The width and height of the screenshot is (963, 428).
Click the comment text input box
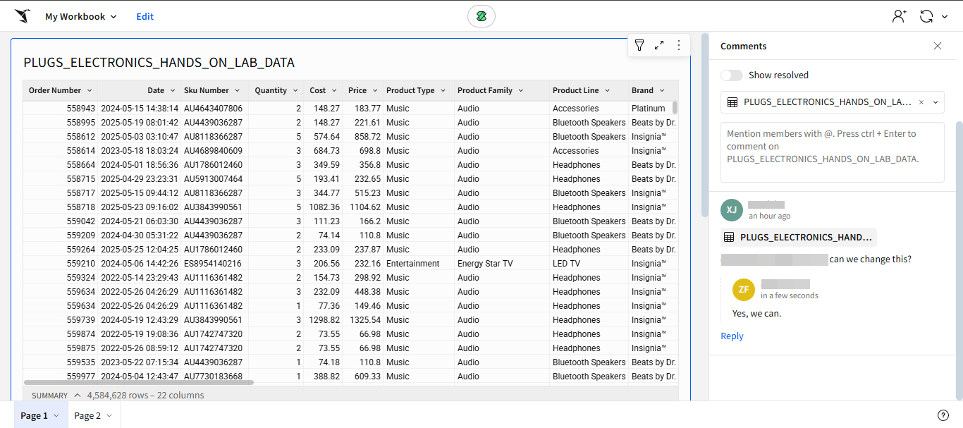coord(833,152)
